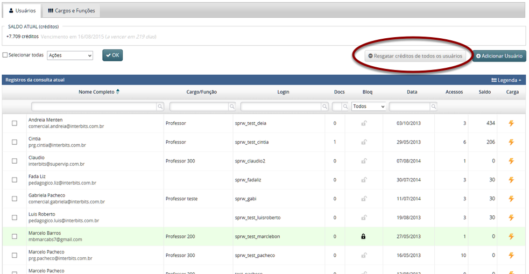529x274 pixels.
Task: Click the Adicionar Usuário button
Action: tap(499, 56)
